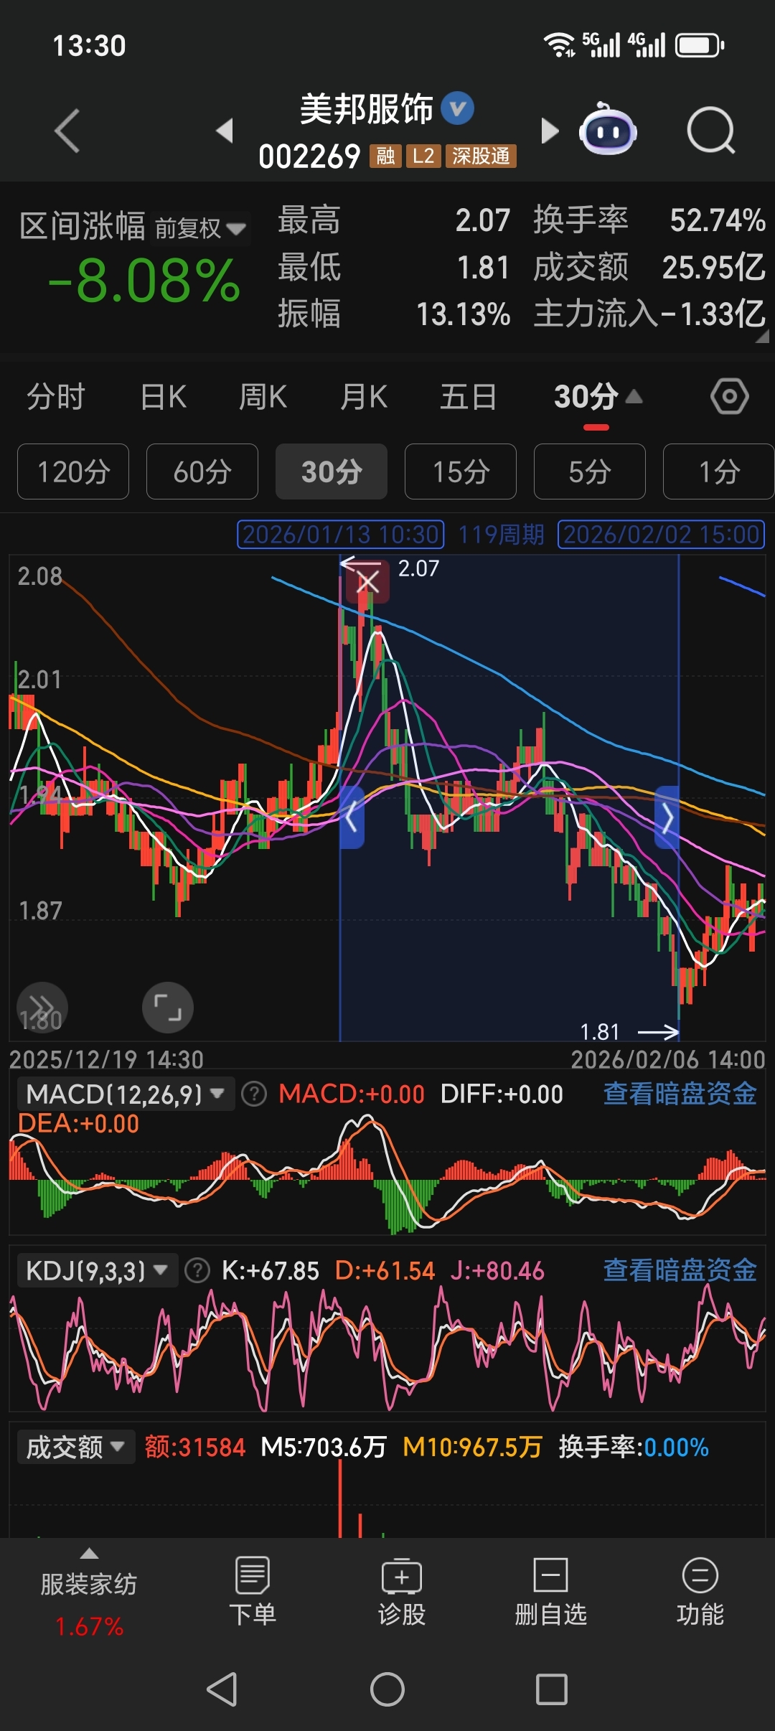Screen dimensions: 775x1731
Task: Tap the 融 margin trading badge
Action: (x=385, y=156)
